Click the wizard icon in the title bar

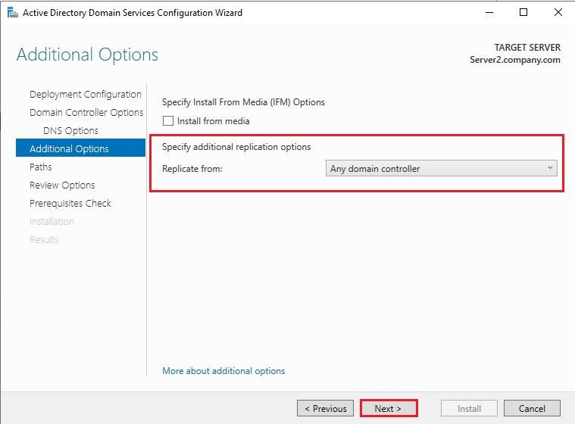pos(12,13)
